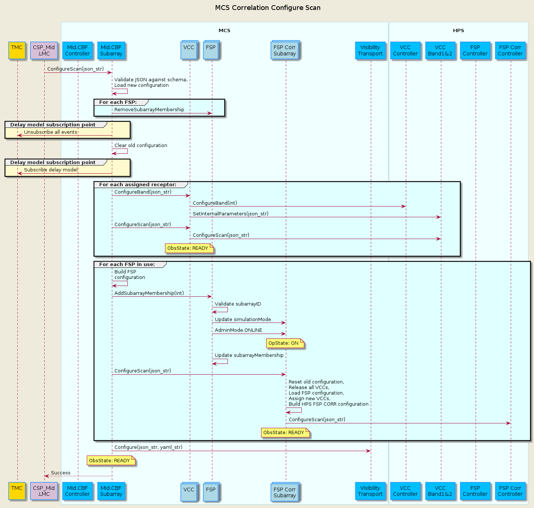The image size is (534, 508).
Task: Click the bottom CSP_Mid.LMC participant box
Action: (44, 491)
